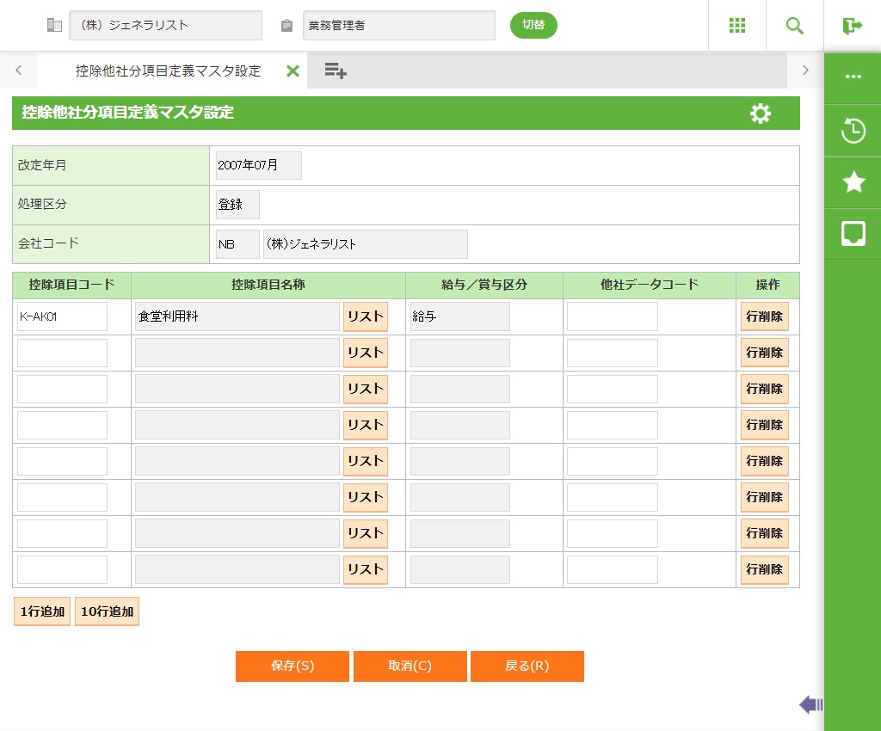This screenshot has width=881, height=731.
Task: Click the 10行追加 button
Action: (107, 611)
